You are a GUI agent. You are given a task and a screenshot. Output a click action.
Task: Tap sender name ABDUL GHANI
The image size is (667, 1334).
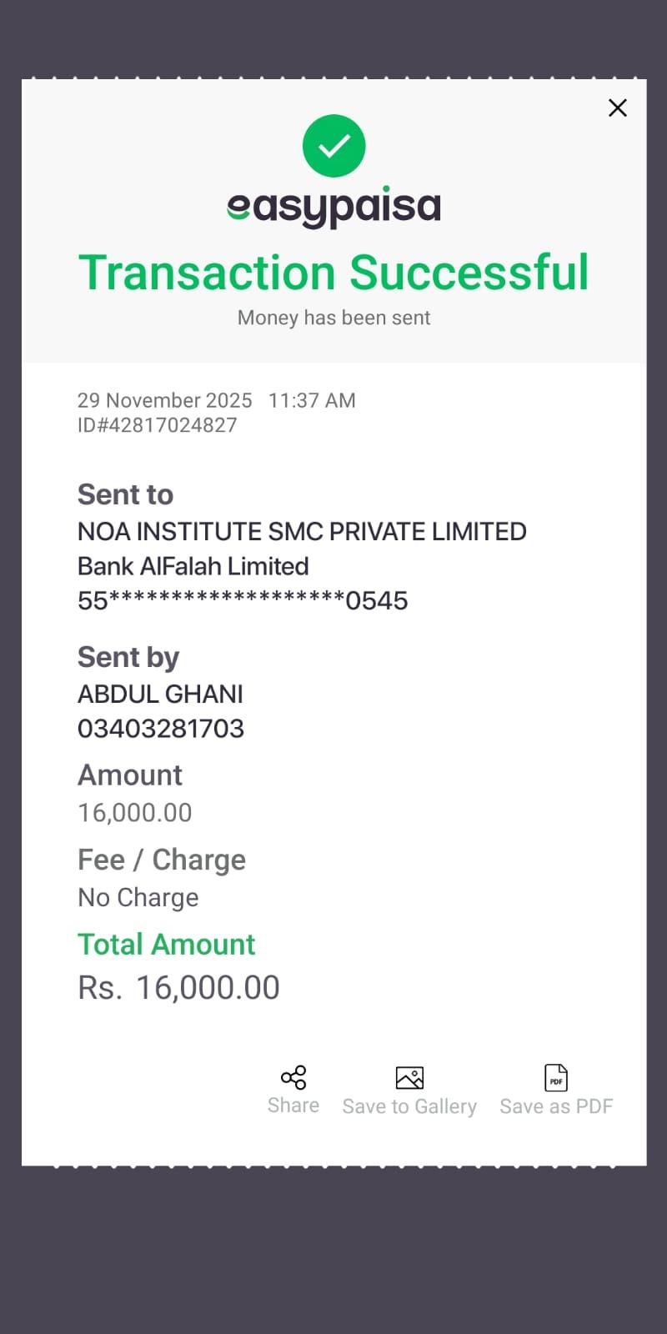tap(160, 694)
